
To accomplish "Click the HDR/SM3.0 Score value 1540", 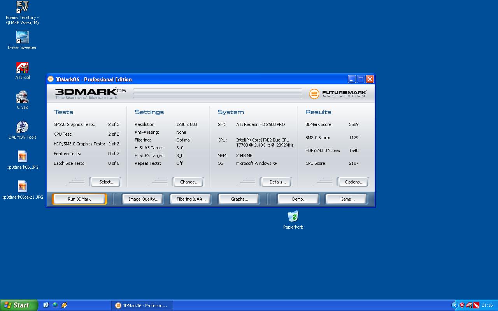I will [x=354, y=150].
